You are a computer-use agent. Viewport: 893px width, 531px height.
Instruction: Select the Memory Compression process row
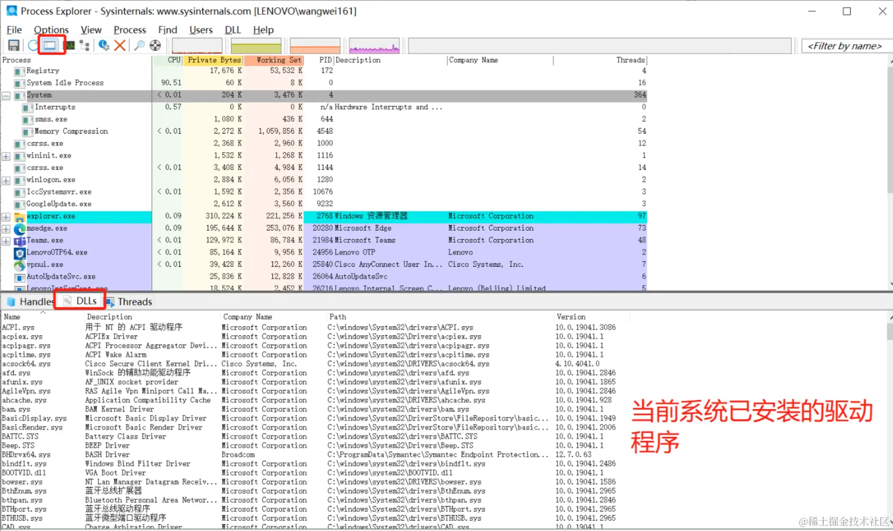[x=323, y=131]
